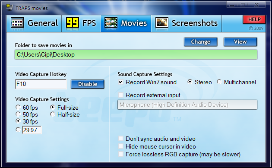The height and width of the screenshot is (168, 272).
Task: Click the Movies film strip icon
Action: coord(111,23)
